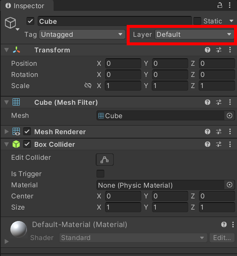Click the Mesh Renderer component icon

click(x=16, y=132)
